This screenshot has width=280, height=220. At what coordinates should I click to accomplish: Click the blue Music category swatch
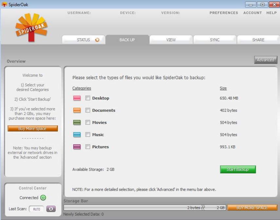[77, 134]
